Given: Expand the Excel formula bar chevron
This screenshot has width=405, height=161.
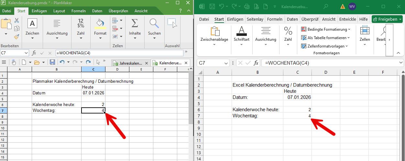Looking at the screenshot, I should [401, 63].
